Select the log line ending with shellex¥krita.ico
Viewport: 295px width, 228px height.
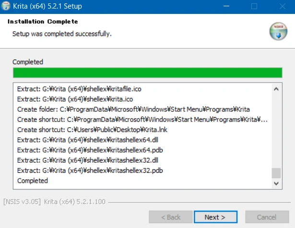[75, 99]
